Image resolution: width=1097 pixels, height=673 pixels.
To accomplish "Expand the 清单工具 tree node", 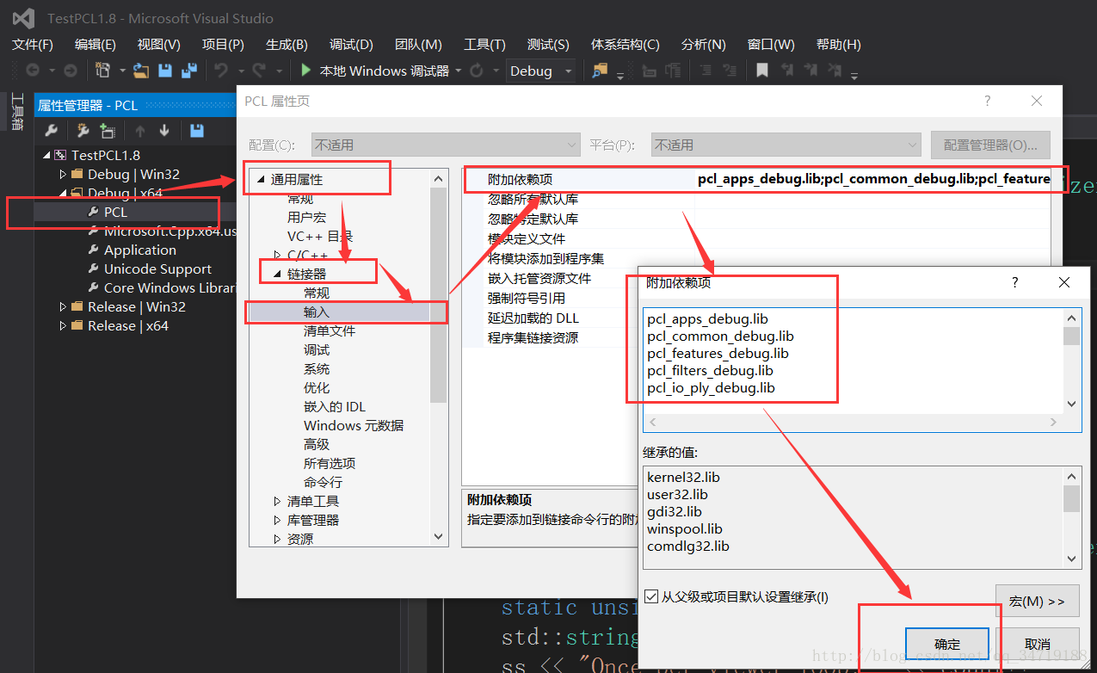I will [x=277, y=501].
